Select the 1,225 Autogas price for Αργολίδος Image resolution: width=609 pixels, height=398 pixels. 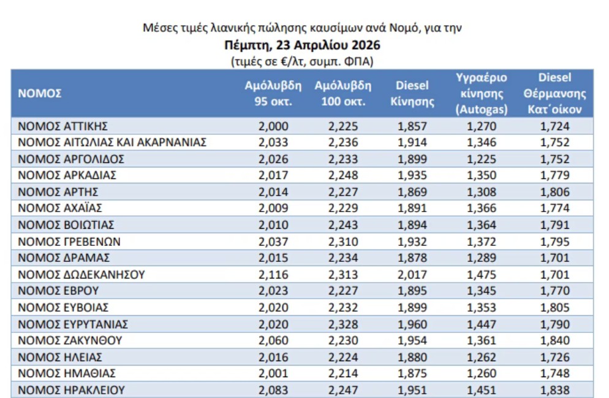point(482,159)
